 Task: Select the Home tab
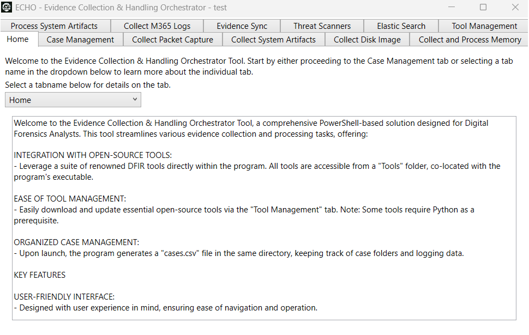[x=19, y=39]
